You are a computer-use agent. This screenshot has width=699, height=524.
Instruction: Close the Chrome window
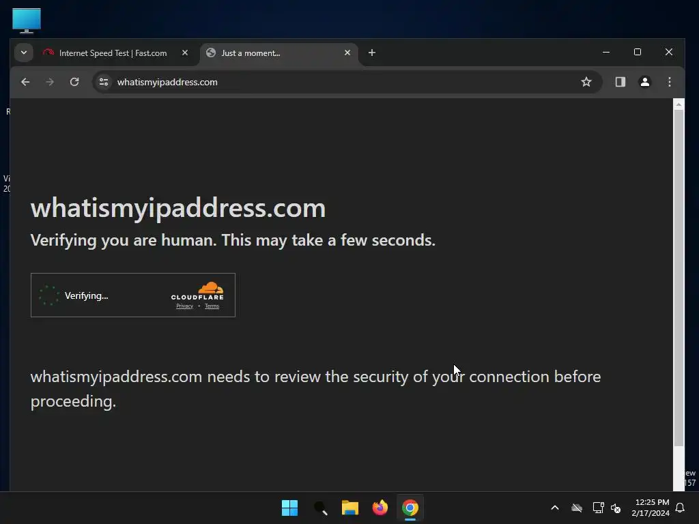click(669, 52)
